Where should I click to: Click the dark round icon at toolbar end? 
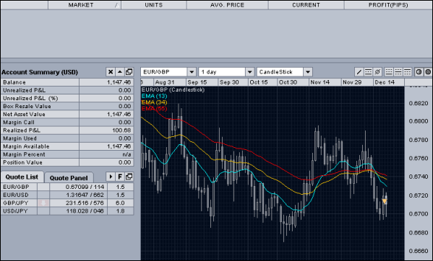[429, 72]
